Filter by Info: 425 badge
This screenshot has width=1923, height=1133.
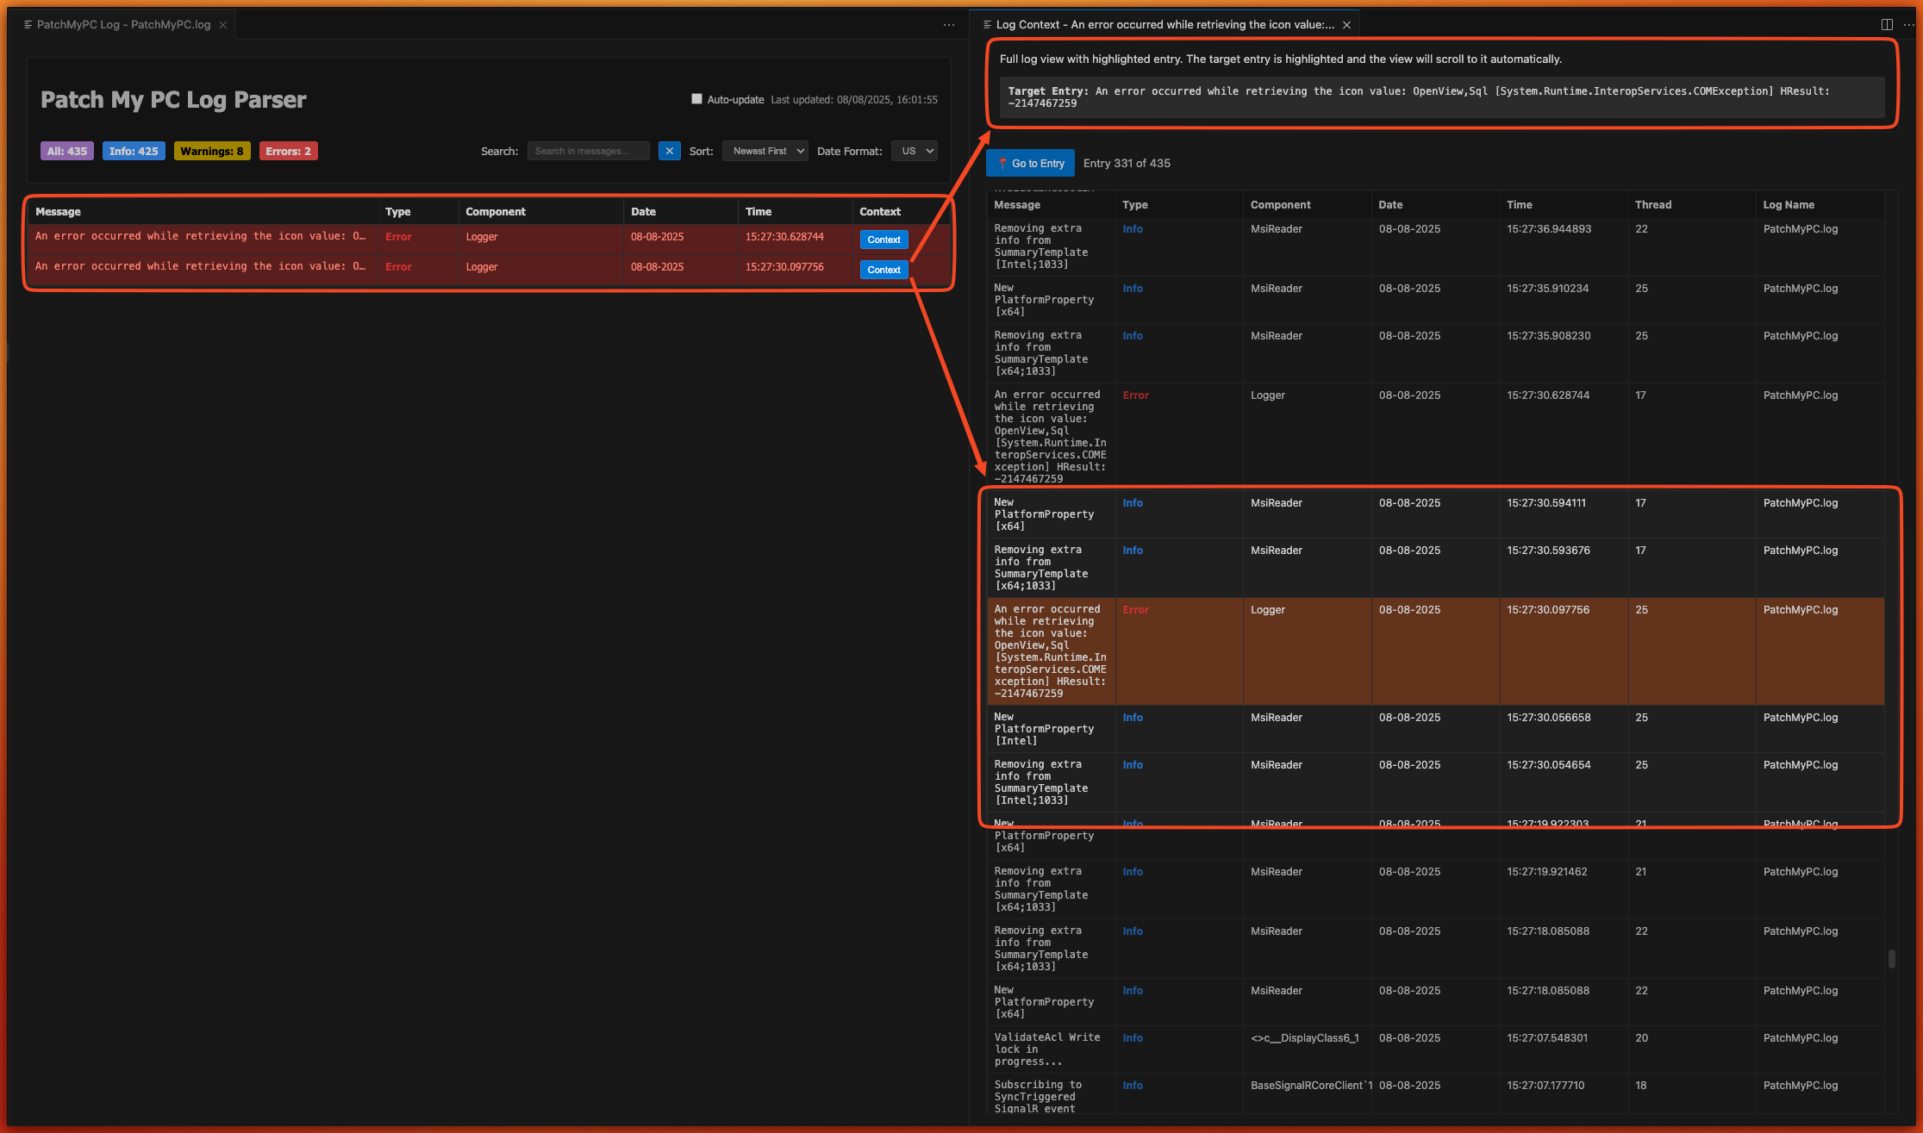click(x=134, y=151)
